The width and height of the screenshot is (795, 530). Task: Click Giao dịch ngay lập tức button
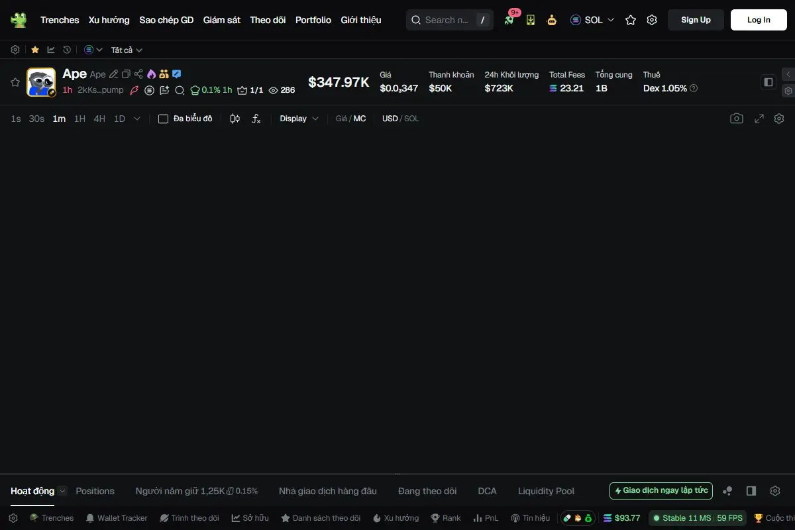[x=661, y=491]
